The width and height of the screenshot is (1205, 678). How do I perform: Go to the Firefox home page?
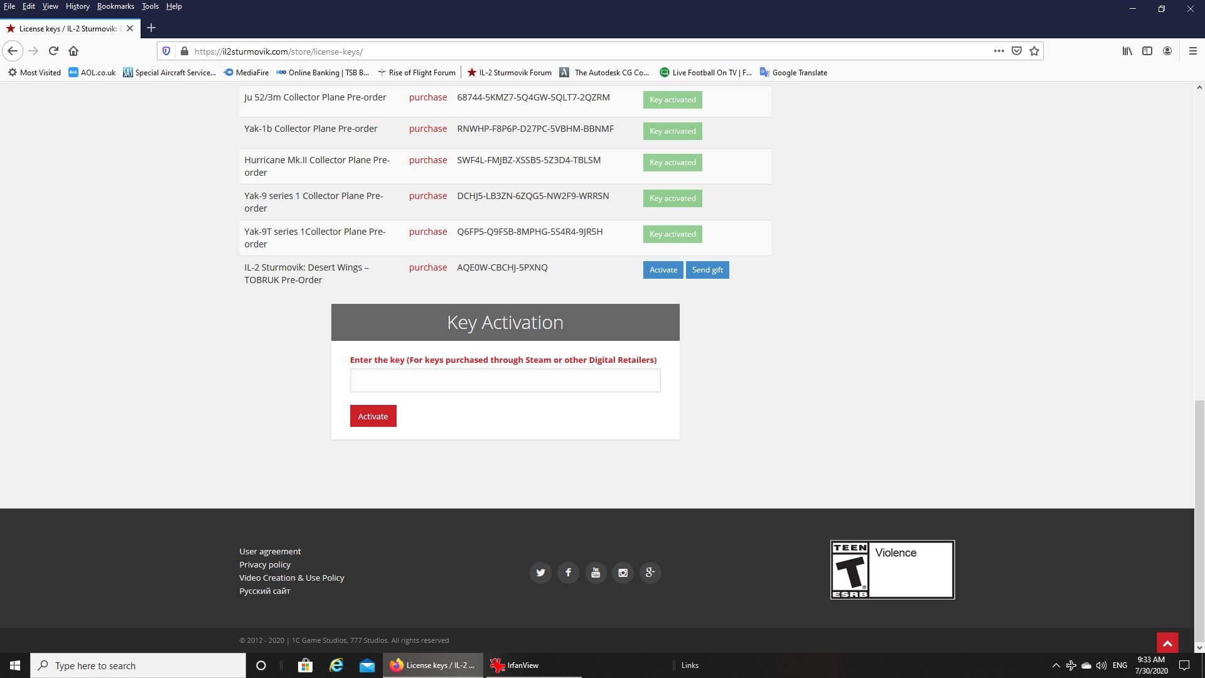73,51
